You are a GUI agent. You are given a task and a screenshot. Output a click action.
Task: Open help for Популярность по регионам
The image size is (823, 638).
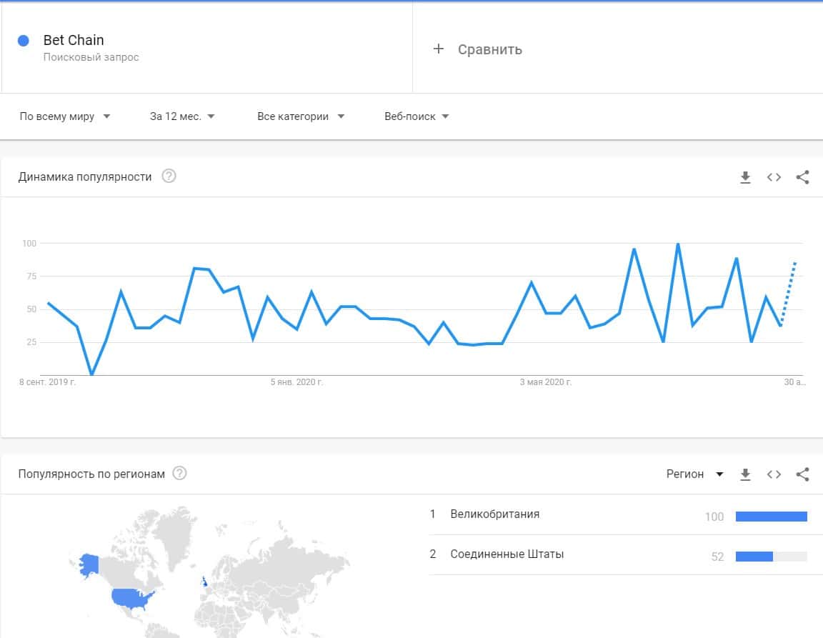point(180,474)
